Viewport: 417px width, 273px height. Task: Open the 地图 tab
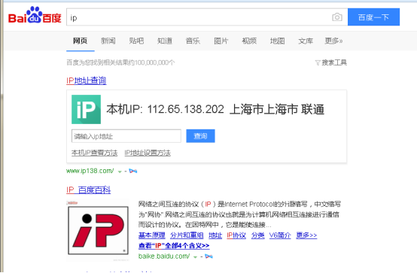278,41
